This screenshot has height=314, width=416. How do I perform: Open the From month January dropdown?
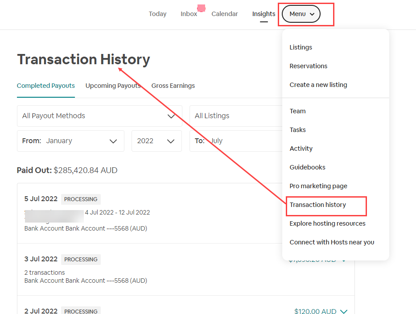70,141
